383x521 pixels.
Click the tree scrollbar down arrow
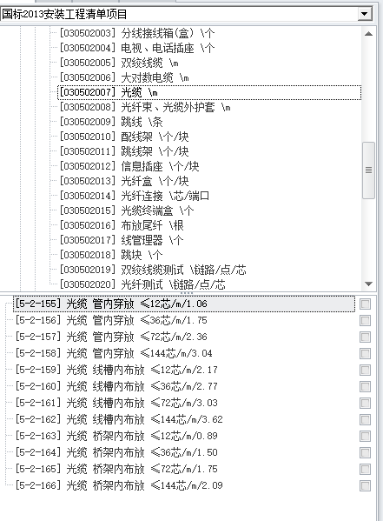(368, 284)
